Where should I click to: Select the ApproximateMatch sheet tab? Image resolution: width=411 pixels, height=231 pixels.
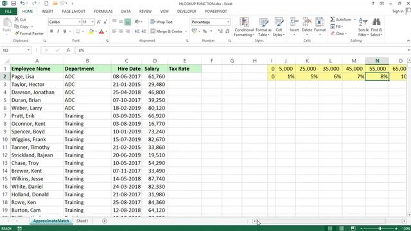51,221
